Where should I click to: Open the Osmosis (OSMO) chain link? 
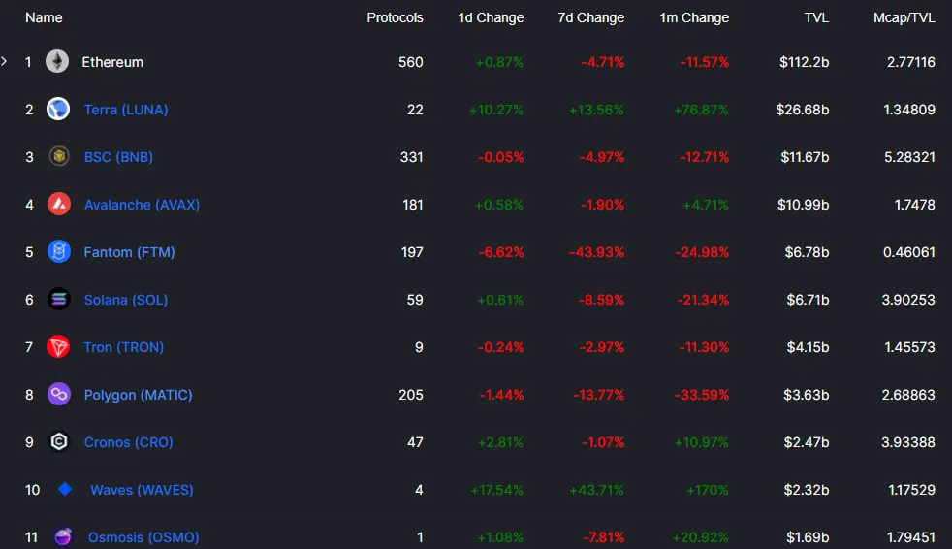(x=143, y=537)
